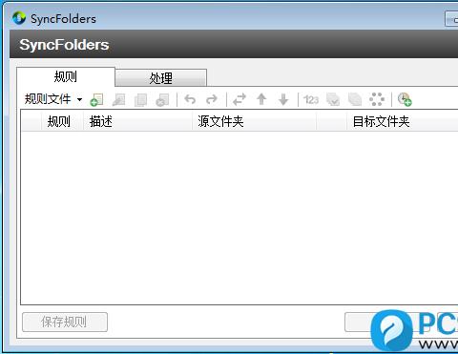458x354 pixels.
Task: Click the swap source and target icon
Action: tap(239, 99)
